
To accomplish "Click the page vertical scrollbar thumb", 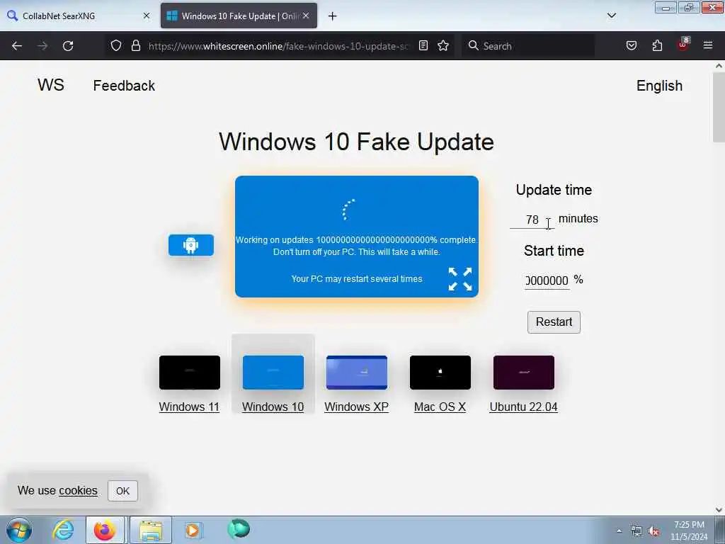I will point(719,108).
